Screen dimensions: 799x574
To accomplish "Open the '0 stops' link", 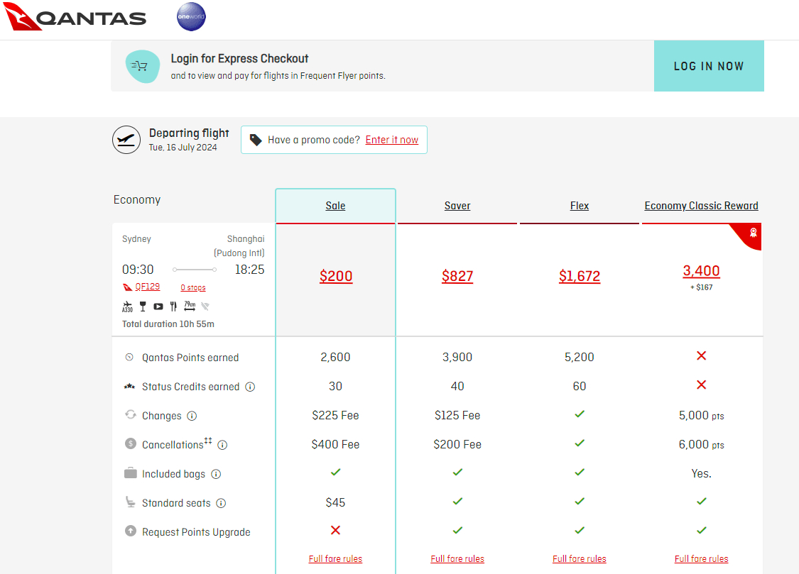I will [193, 287].
